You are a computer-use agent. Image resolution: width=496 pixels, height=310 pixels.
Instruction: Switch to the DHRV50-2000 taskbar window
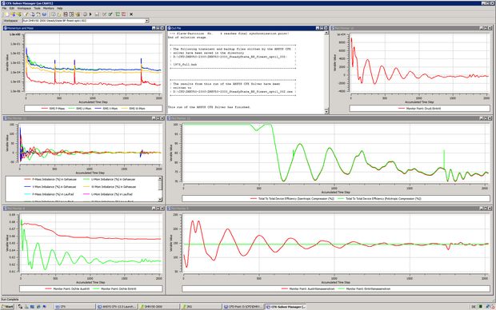coord(158,307)
